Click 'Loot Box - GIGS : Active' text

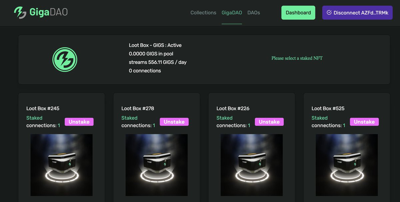pyautogui.click(x=155, y=45)
